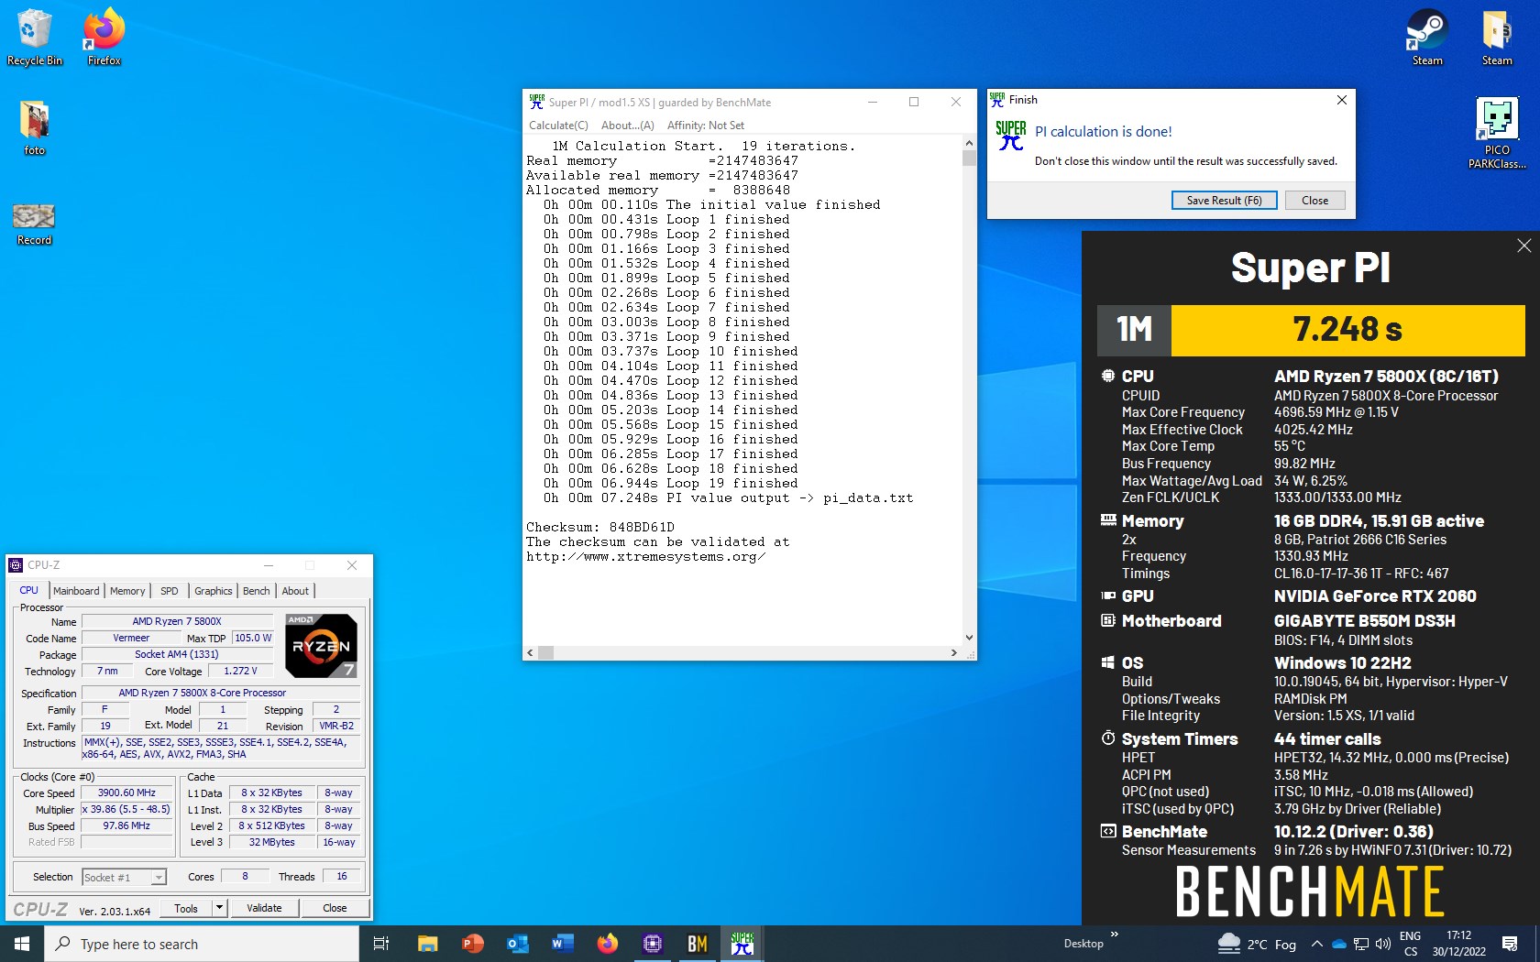Switch to the Memory tab in CPU-Z
Screen dimensions: 1540x962
tap(127, 591)
